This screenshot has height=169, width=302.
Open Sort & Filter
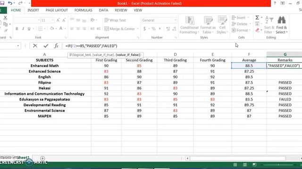click(269, 25)
